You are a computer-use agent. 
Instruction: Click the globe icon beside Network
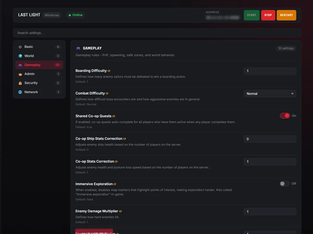click(x=20, y=92)
